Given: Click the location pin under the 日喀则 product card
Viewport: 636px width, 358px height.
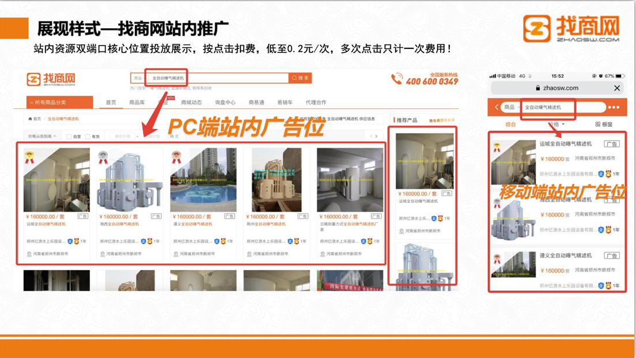Looking at the screenshot, I should coord(322,254).
